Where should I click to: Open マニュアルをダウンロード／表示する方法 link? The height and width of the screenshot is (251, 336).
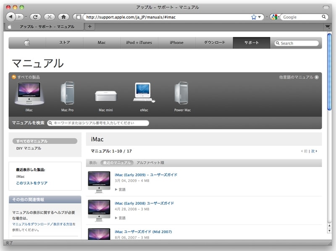(42, 224)
